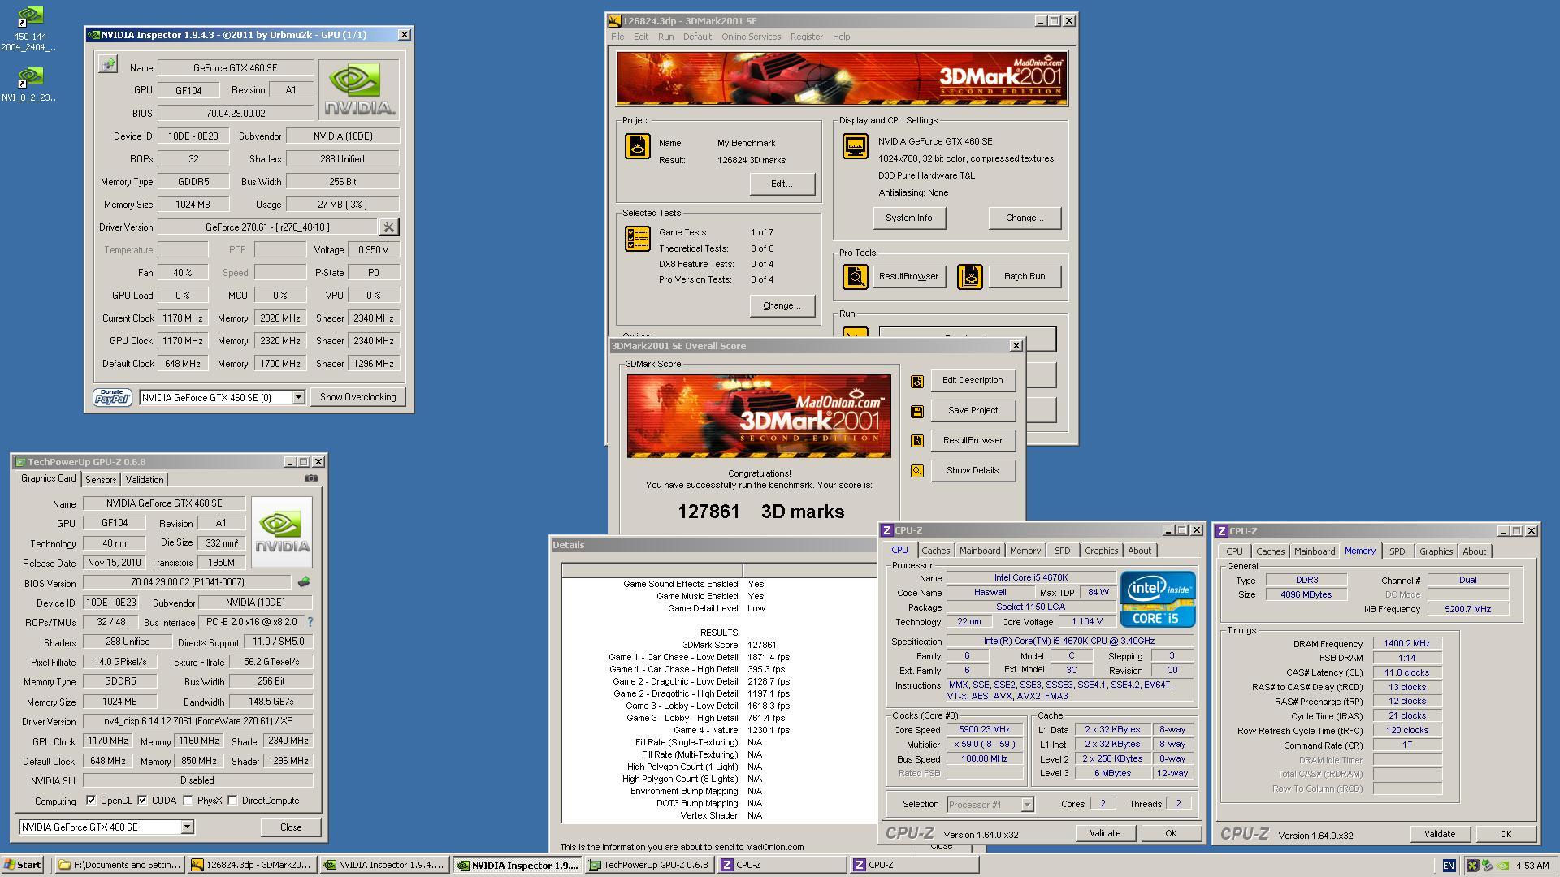Click the DRAM Frequency 1400.2 MHz field
Viewport: 1560px width, 877px height.
[1407, 644]
